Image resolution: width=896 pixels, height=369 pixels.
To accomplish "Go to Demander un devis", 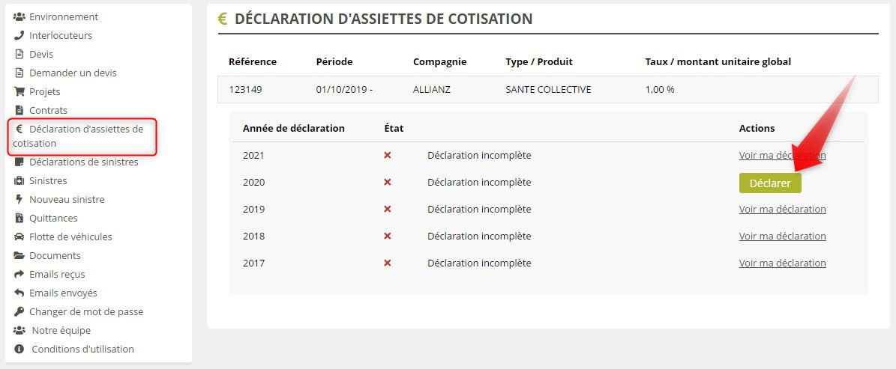I will tap(72, 73).
